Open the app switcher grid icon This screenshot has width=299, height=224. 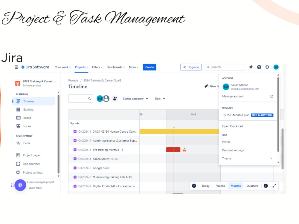[x=16, y=67]
